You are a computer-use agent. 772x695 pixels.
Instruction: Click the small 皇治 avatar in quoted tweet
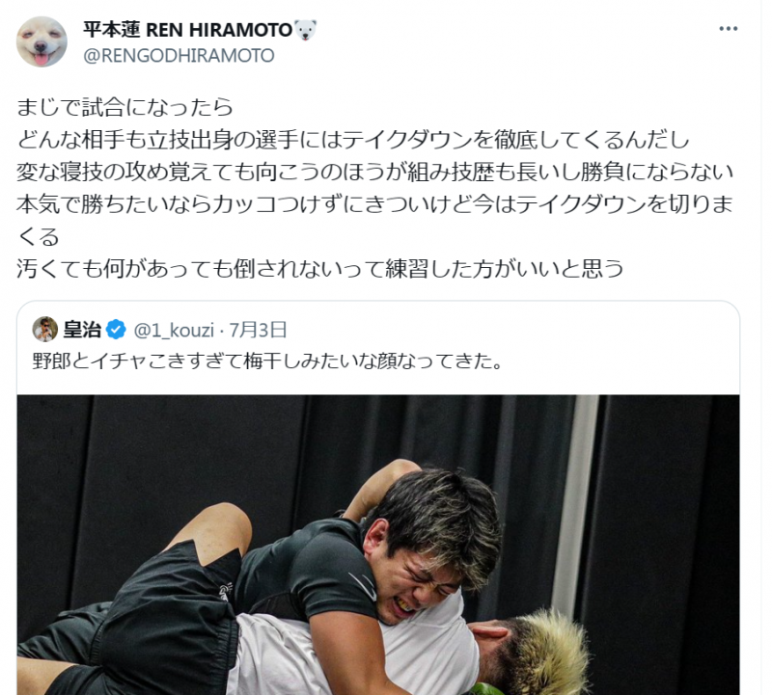pos(44,329)
